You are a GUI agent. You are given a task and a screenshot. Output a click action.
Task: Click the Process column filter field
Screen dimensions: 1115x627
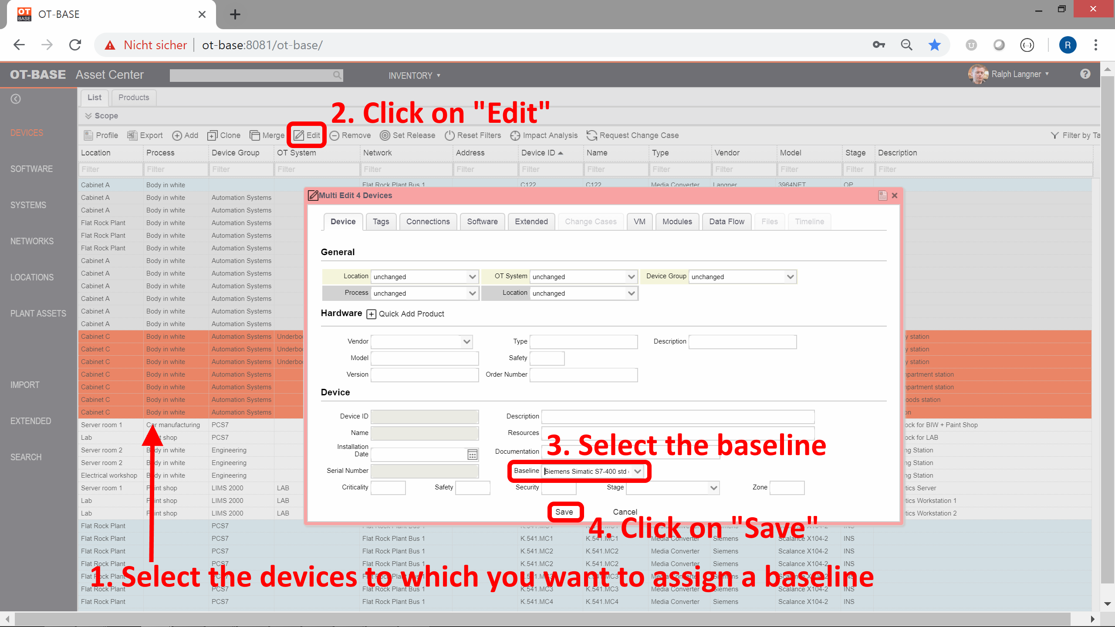coord(176,169)
